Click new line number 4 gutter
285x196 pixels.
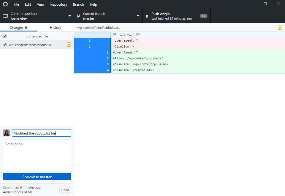point(102,70)
